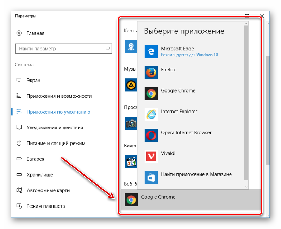Close the Параметры window
Image resolution: width=281 pixels, height=229 pixels.
coord(262,16)
